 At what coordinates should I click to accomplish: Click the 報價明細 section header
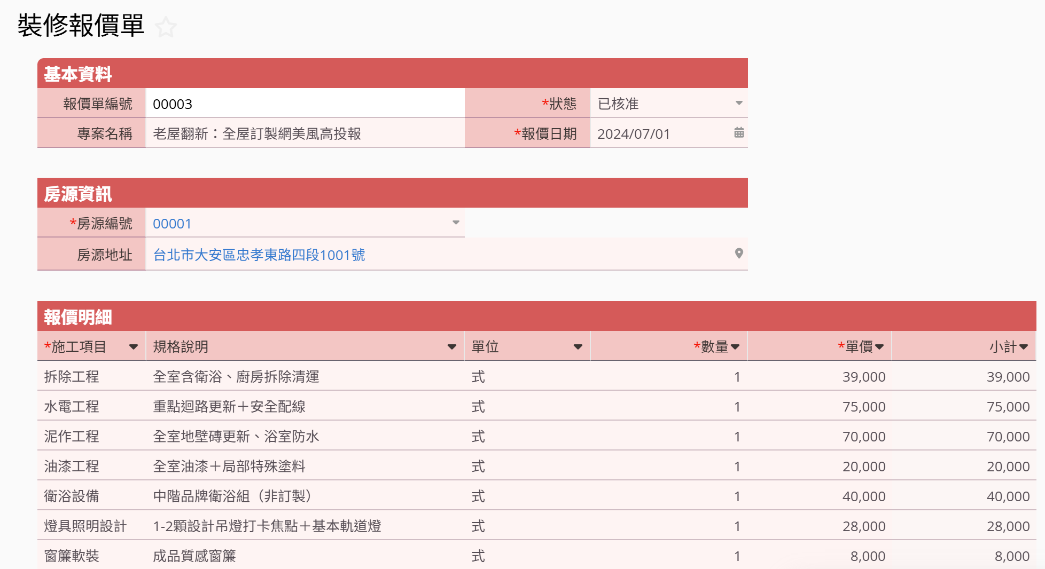tap(537, 317)
